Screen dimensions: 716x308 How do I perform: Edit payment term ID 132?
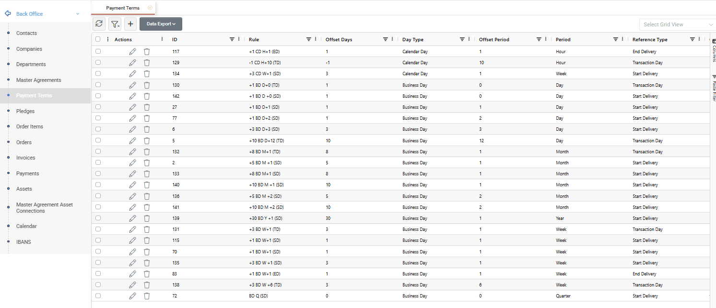click(133, 152)
